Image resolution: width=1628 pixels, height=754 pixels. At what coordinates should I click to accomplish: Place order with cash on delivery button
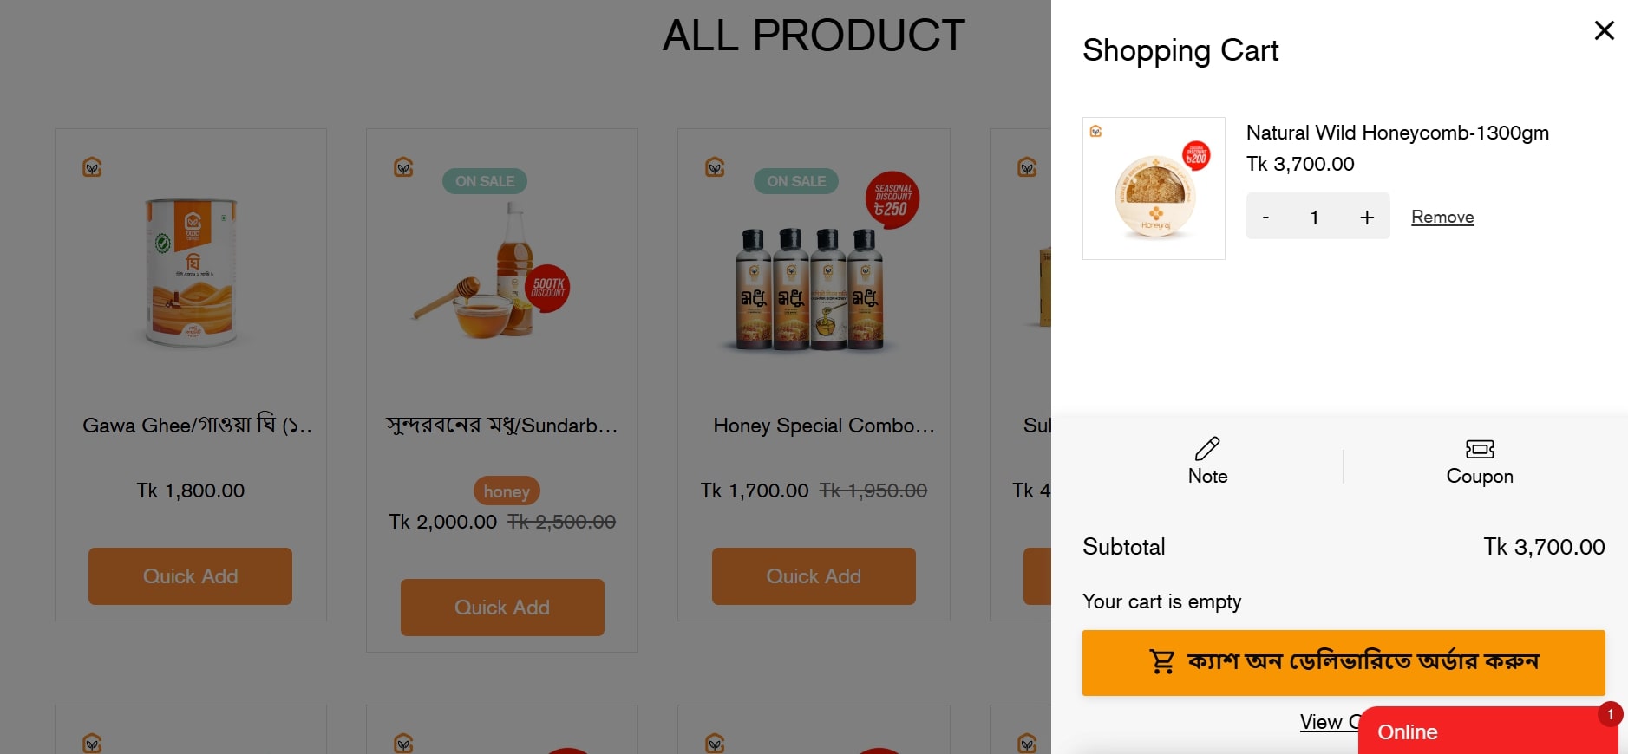[x=1343, y=662]
